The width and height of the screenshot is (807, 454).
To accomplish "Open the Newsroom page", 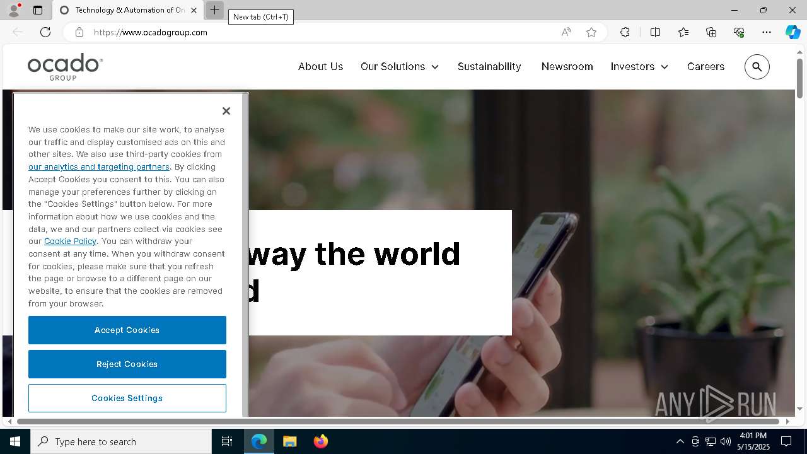I will coord(567,66).
